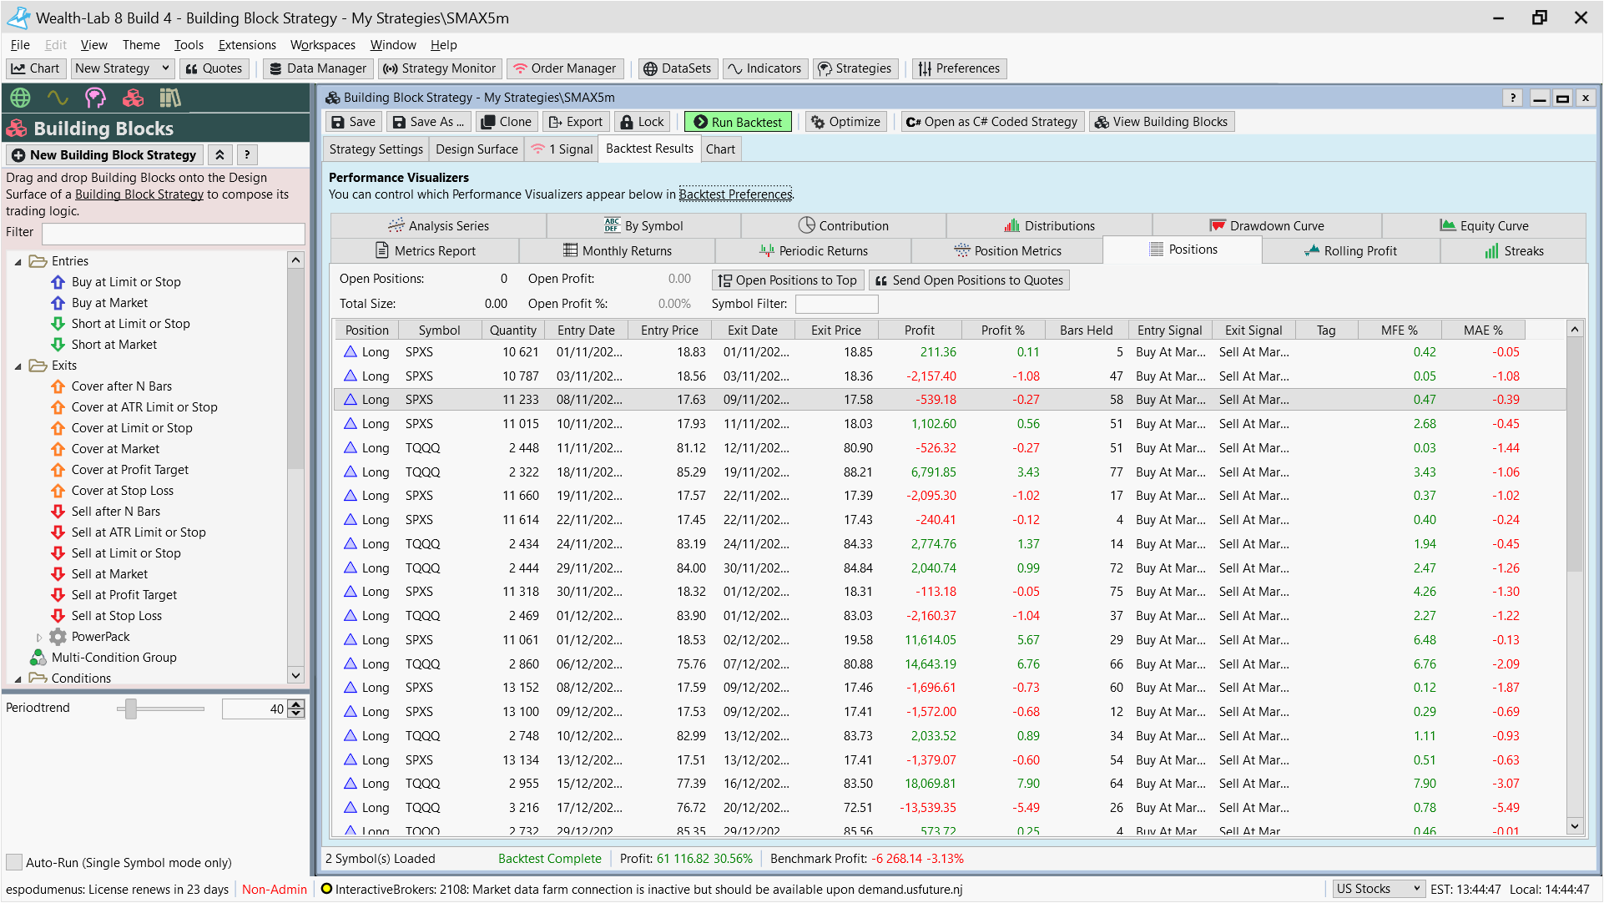Screen dimensions: 1604x903
Task: Click Send Open Positions to Quotes
Action: pyautogui.click(x=969, y=280)
